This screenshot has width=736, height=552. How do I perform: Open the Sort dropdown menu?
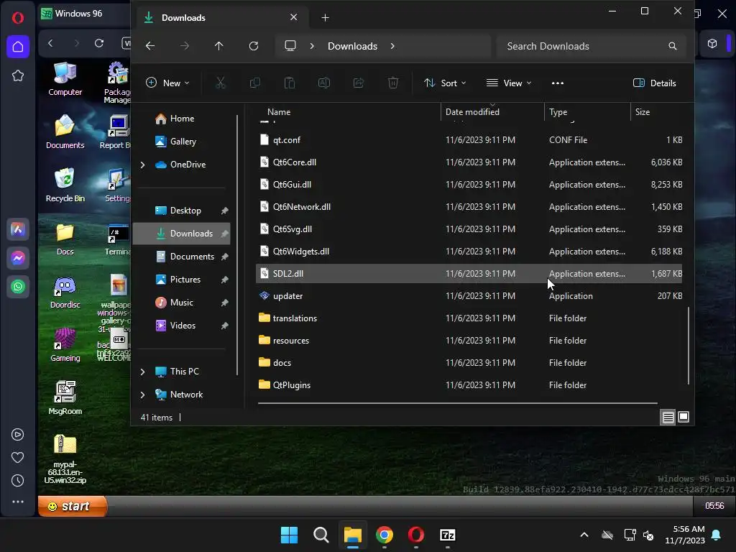tap(444, 83)
